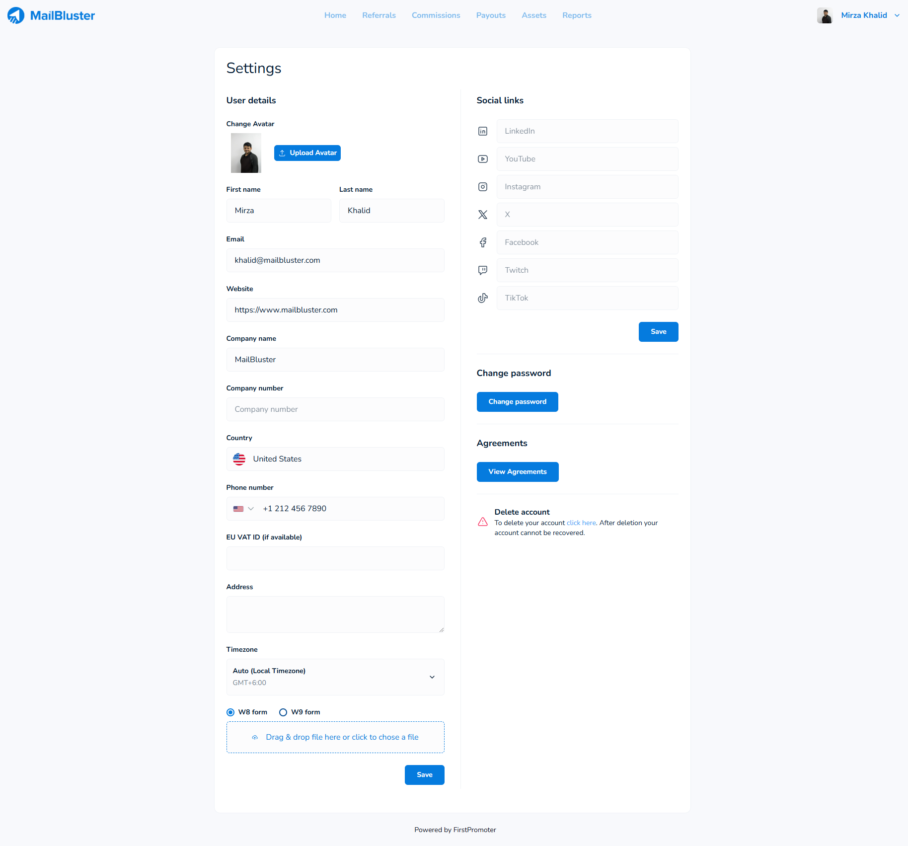Select the W8 form radio button
Screen dimensions: 908x846
click(230, 712)
